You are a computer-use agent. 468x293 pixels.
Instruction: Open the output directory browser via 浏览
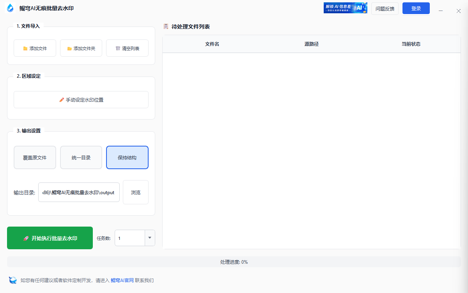click(135, 192)
